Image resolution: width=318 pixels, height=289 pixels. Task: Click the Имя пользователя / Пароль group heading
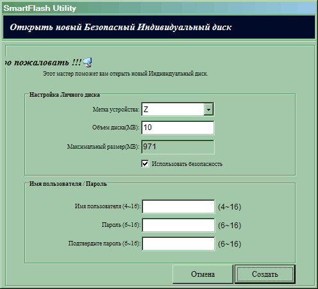coord(68,184)
